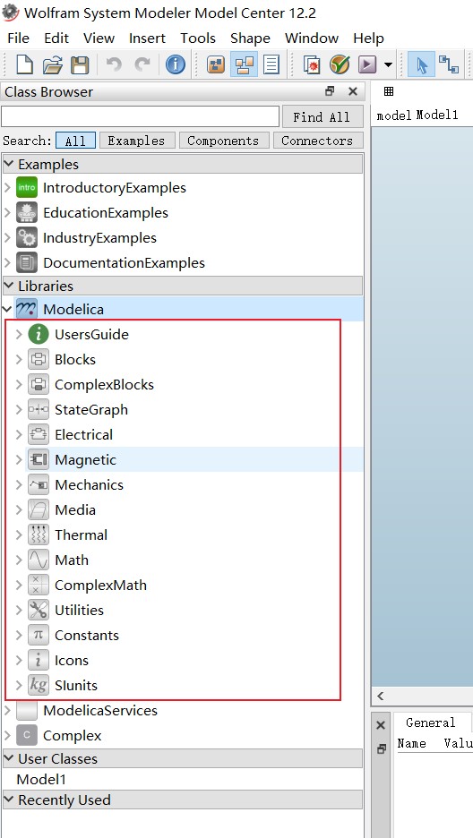The height and width of the screenshot is (838, 473).
Task: Click the EducationExamples icon
Action: click(27, 213)
